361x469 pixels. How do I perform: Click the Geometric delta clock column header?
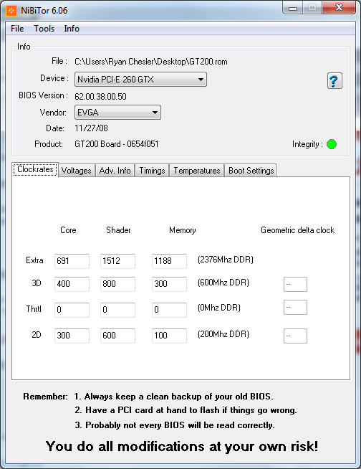pyautogui.click(x=298, y=230)
